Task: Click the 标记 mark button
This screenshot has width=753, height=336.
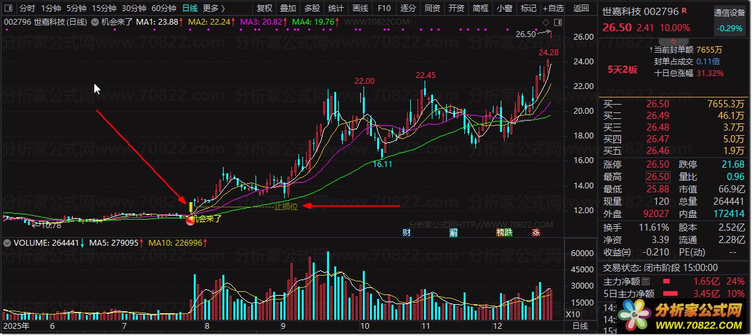Action: point(528,8)
